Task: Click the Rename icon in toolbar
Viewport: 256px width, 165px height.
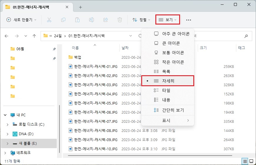Action: [92, 20]
